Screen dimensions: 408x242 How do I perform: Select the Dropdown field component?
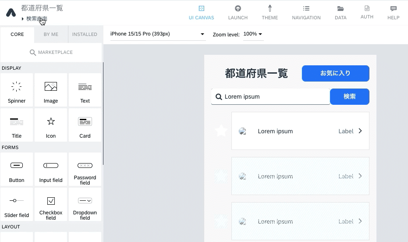click(85, 205)
